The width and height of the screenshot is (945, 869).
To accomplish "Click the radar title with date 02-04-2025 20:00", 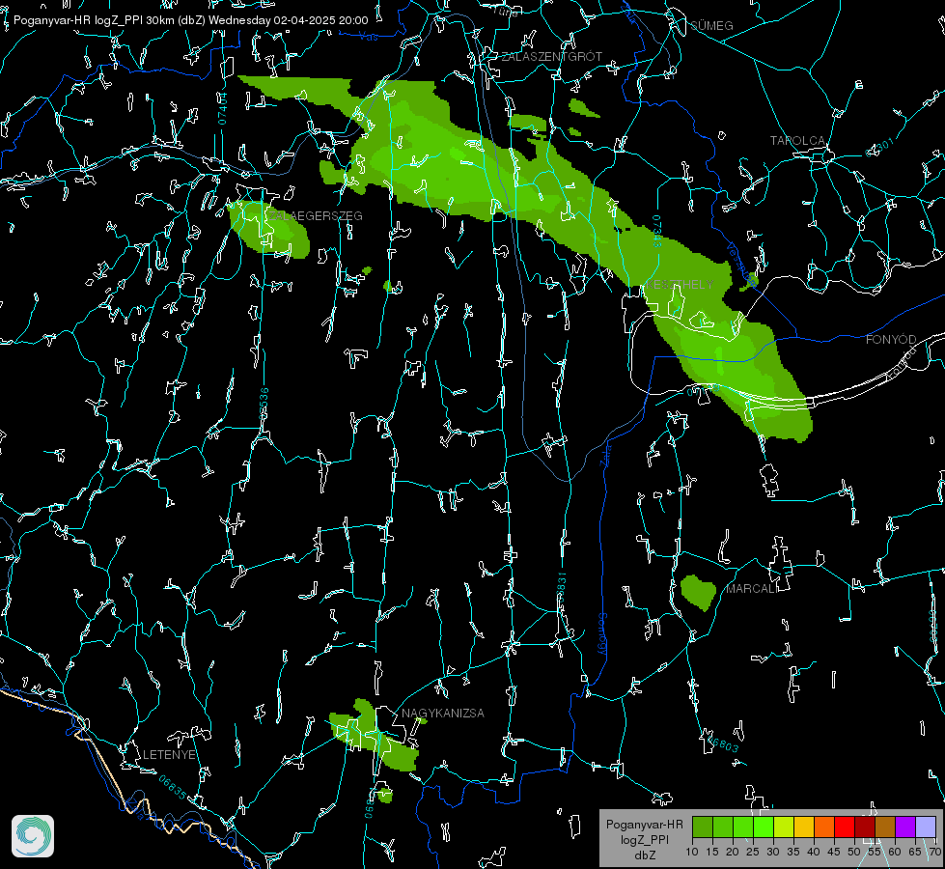I will pyautogui.click(x=190, y=20).
